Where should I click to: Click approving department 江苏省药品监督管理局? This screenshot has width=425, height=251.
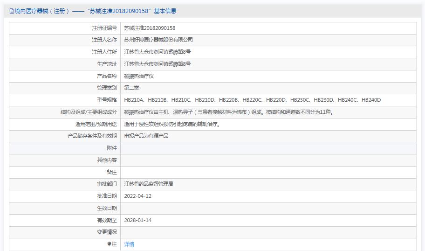[149, 184]
